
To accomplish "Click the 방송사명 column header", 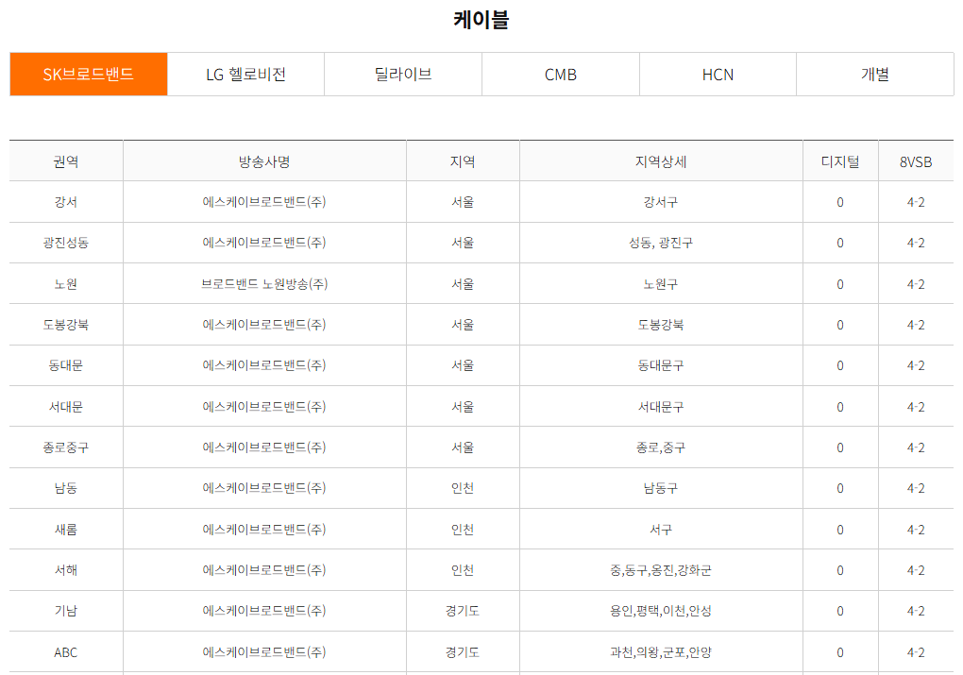I will coord(264,160).
